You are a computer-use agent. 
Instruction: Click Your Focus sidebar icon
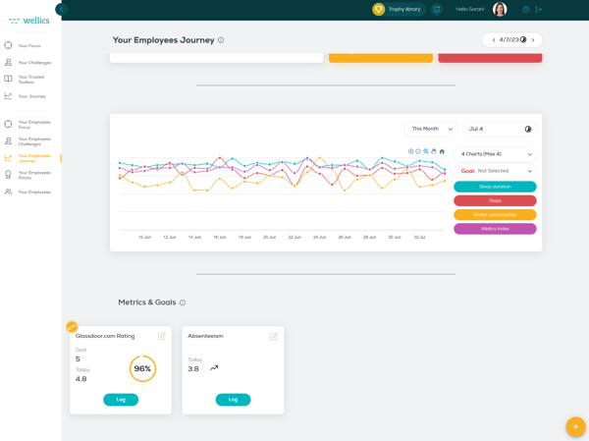tap(8, 45)
